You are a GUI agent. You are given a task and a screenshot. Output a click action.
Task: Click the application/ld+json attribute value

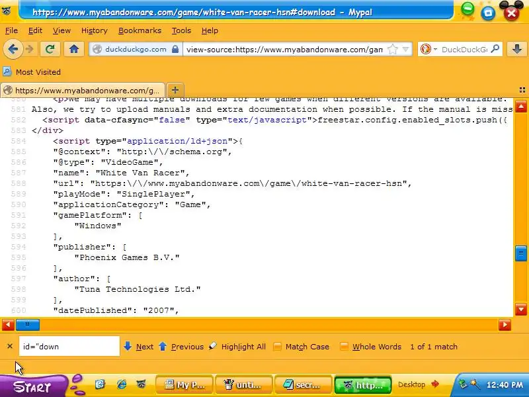177,141
